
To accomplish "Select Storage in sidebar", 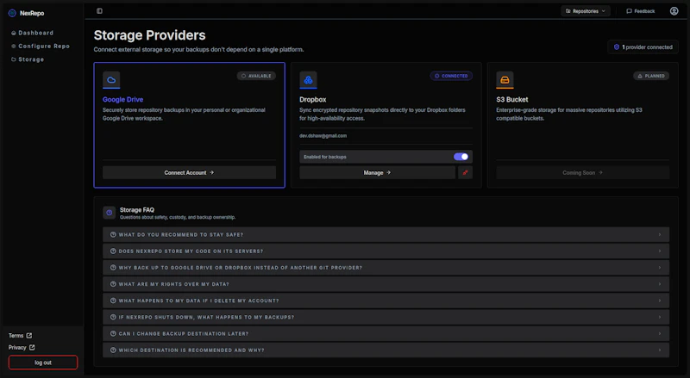I will [28, 59].
